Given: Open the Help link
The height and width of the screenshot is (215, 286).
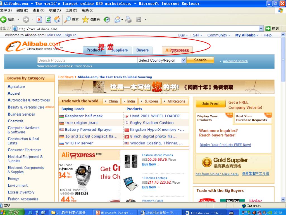Looking at the screenshot, I should 268,35.
